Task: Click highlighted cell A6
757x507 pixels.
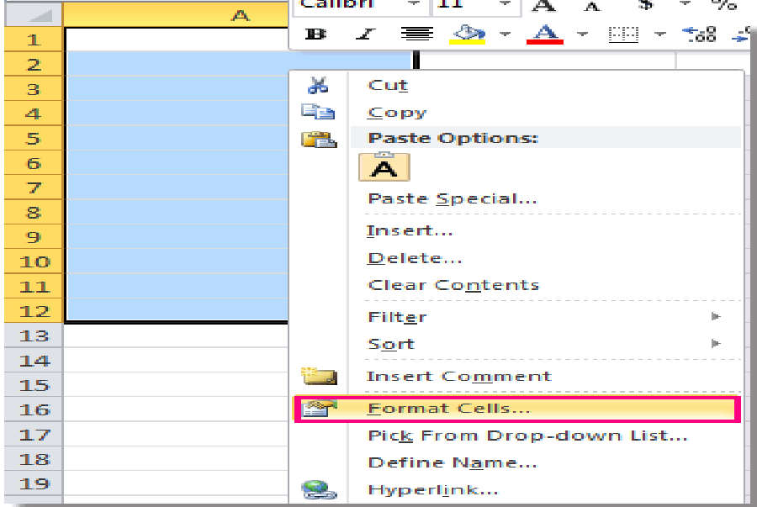Action: coord(177,162)
